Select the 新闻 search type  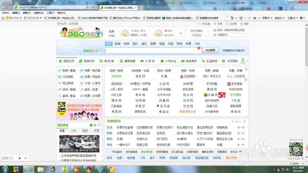tap(117, 44)
